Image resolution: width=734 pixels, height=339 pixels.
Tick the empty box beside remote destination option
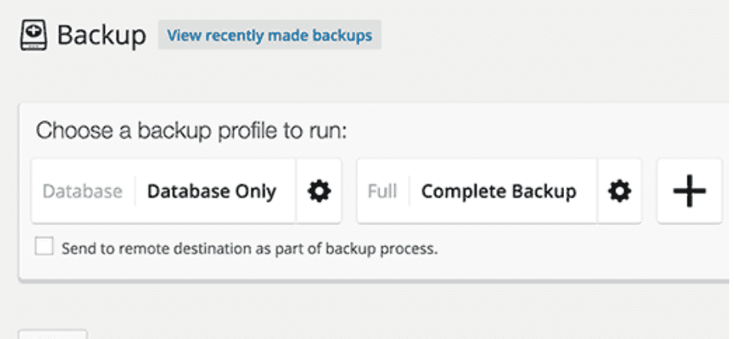(x=44, y=246)
